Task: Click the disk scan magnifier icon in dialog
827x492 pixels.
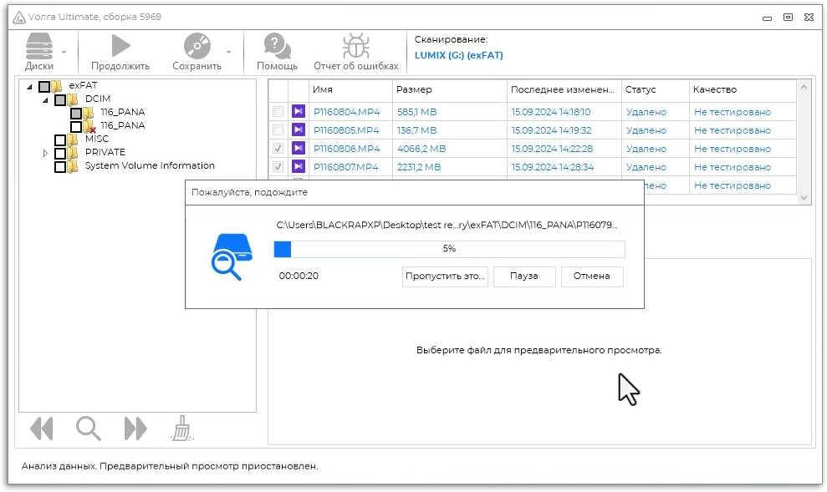Action: click(232, 257)
